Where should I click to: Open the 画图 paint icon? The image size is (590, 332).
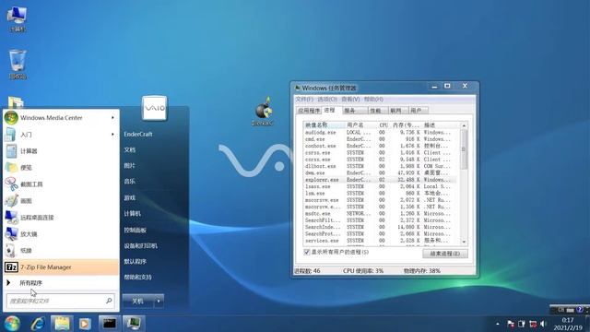tap(11, 201)
